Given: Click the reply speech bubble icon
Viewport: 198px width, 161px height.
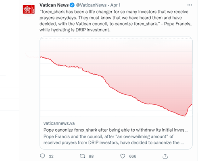Looking at the screenshot, I should (42, 156).
